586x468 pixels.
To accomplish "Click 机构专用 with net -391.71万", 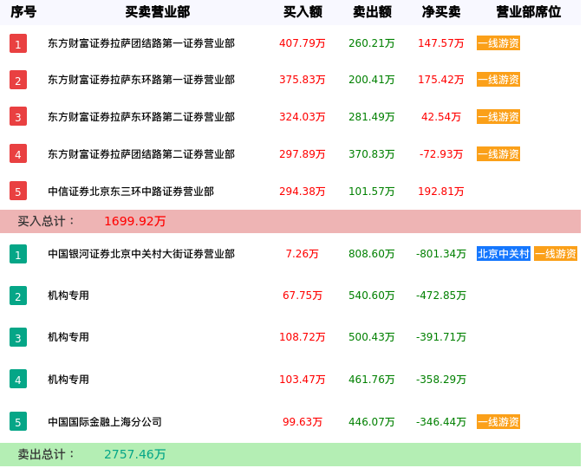I will (x=68, y=337).
